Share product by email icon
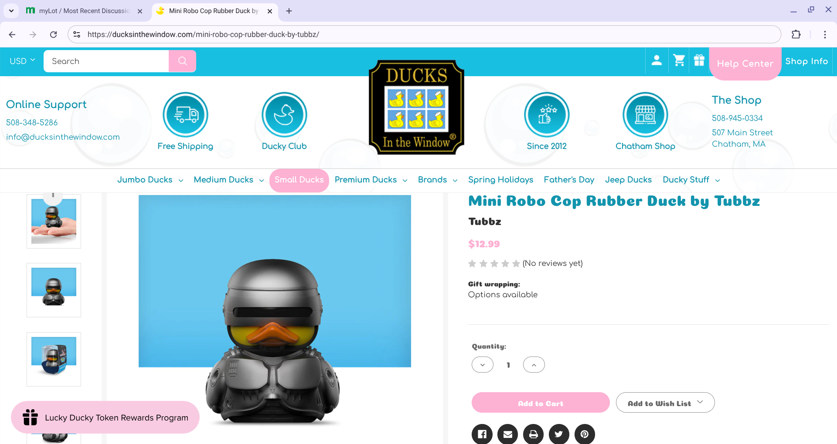This screenshot has height=444, width=837. tap(508, 434)
